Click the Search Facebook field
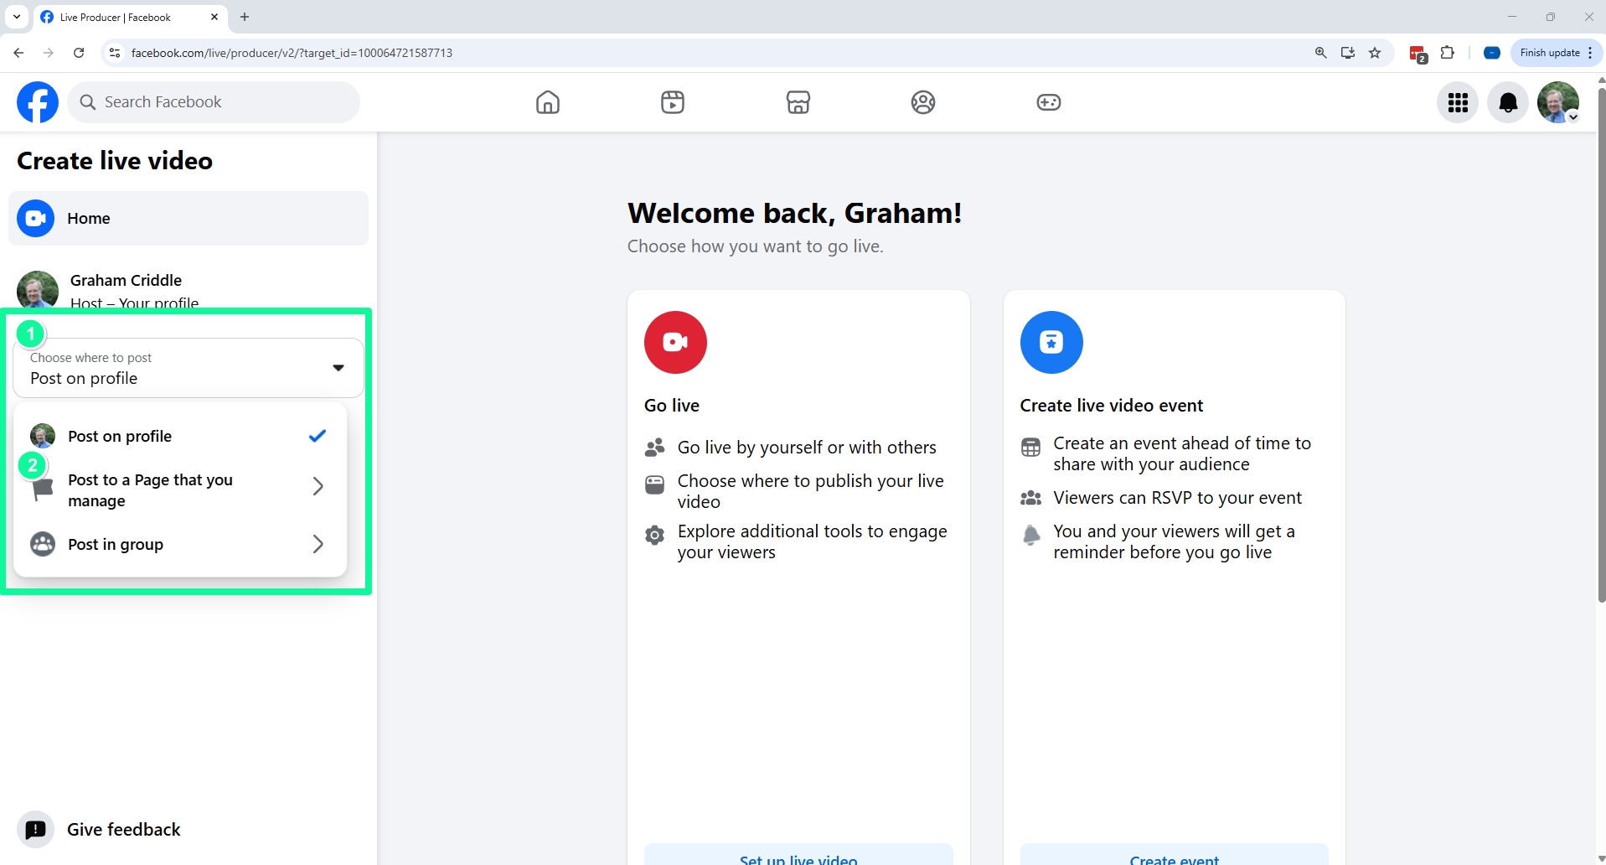 click(214, 102)
